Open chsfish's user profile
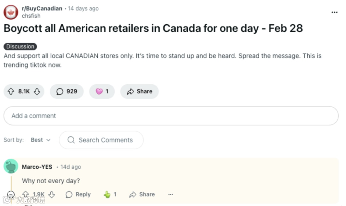 tap(31, 16)
